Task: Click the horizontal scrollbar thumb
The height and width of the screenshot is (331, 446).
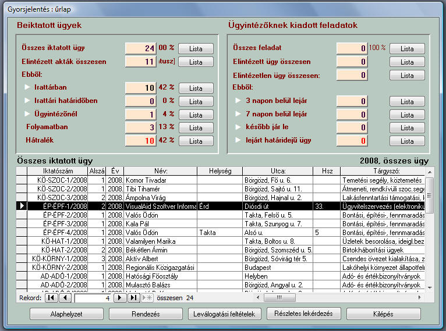Action: (x=279, y=297)
